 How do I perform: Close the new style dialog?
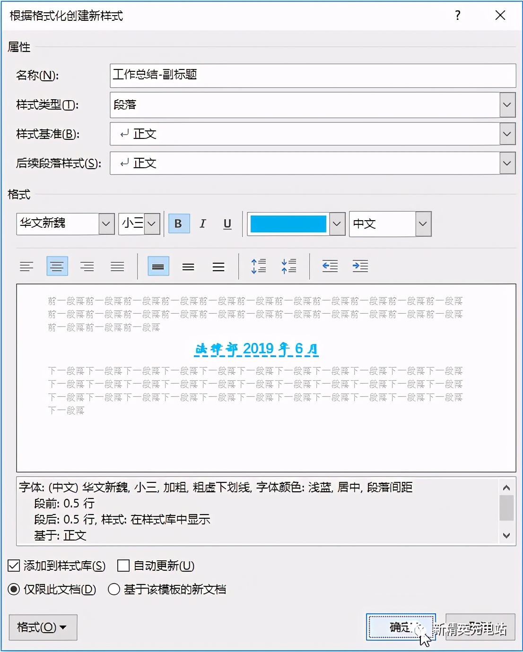click(x=500, y=15)
